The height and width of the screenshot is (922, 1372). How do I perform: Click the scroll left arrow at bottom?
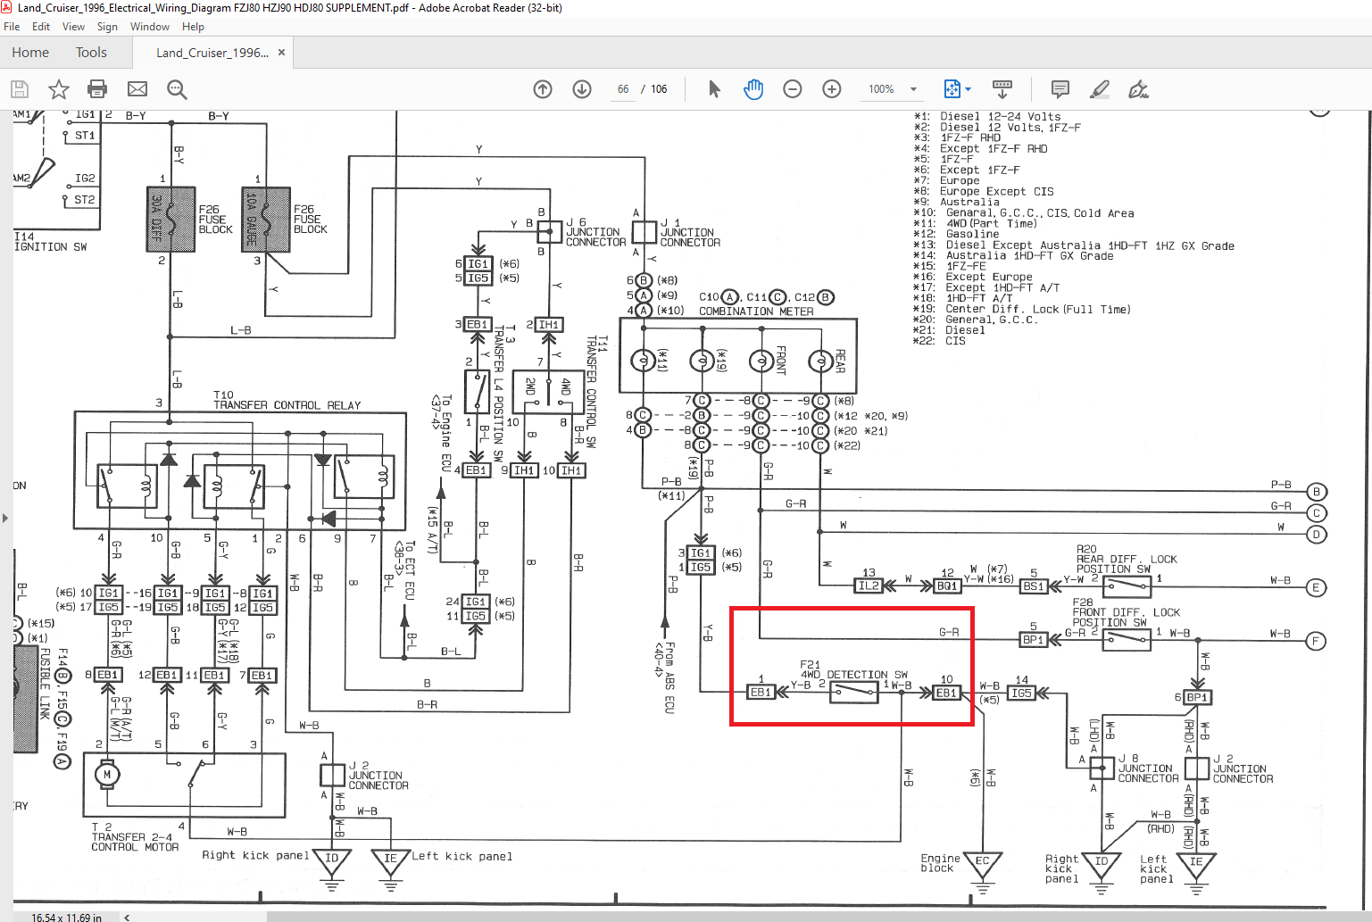[127, 917]
